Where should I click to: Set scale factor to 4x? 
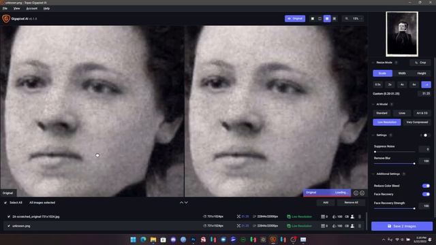click(x=402, y=84)
